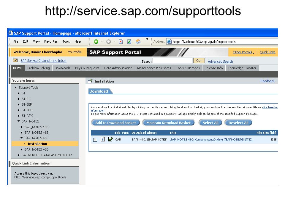
Task: Select the Installation tree item
Action: (x=45, y=144)
